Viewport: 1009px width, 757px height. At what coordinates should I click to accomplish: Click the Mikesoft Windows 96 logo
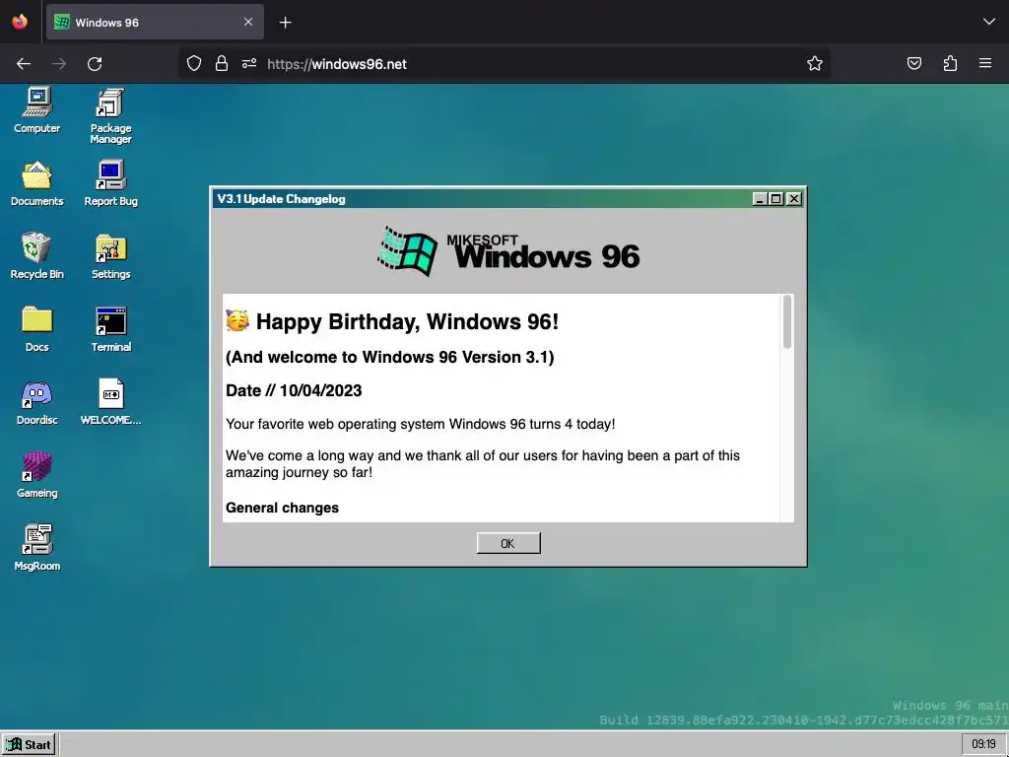coord(508,251)
